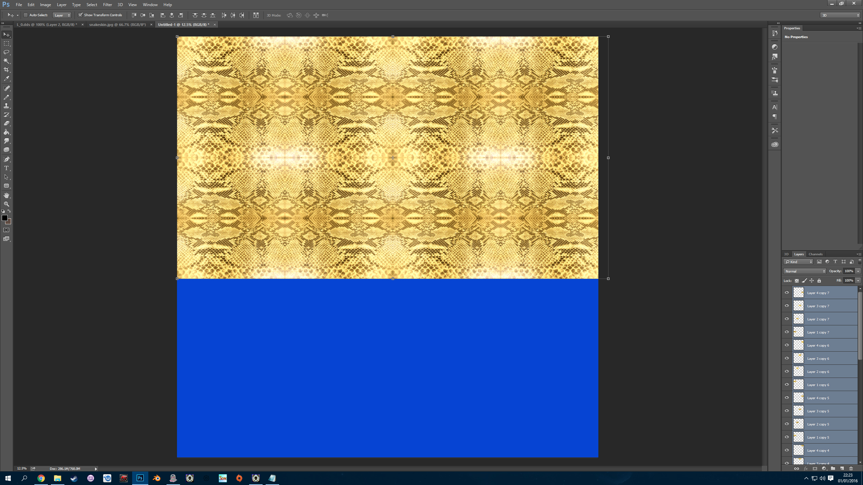Switch to the Channels panel tab

815,254
